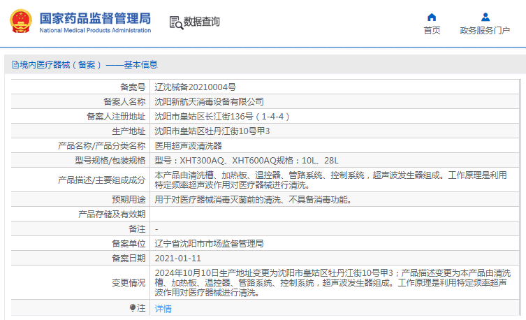
Task: Click the 预期用途 label
Action: coord(129,200)
